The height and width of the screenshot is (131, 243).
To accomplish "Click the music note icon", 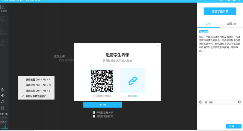I will [x=3, y=101].
